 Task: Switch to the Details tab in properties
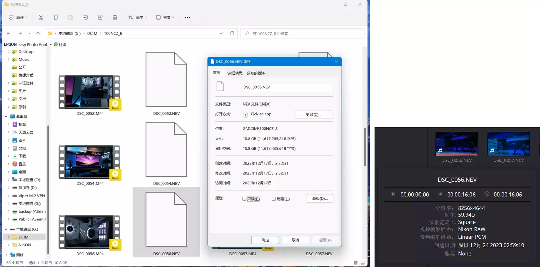[235, 73]
